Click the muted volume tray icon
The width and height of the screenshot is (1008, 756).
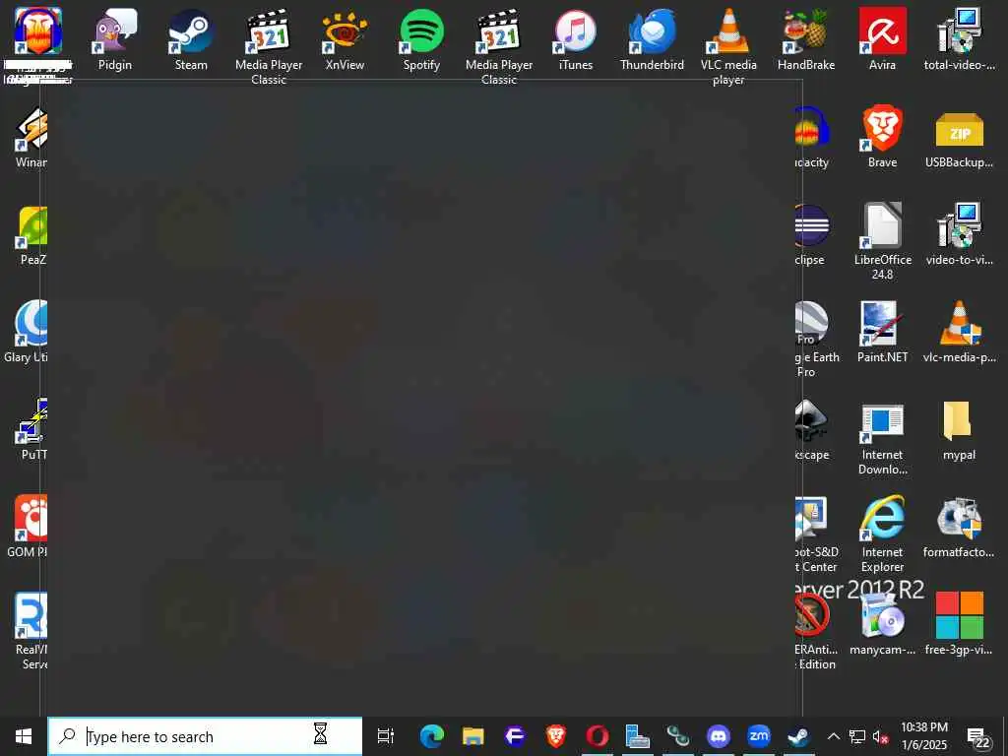[881, 736]
